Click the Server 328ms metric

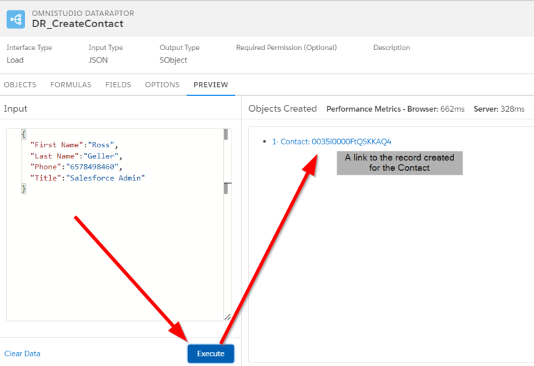(499, 109)
